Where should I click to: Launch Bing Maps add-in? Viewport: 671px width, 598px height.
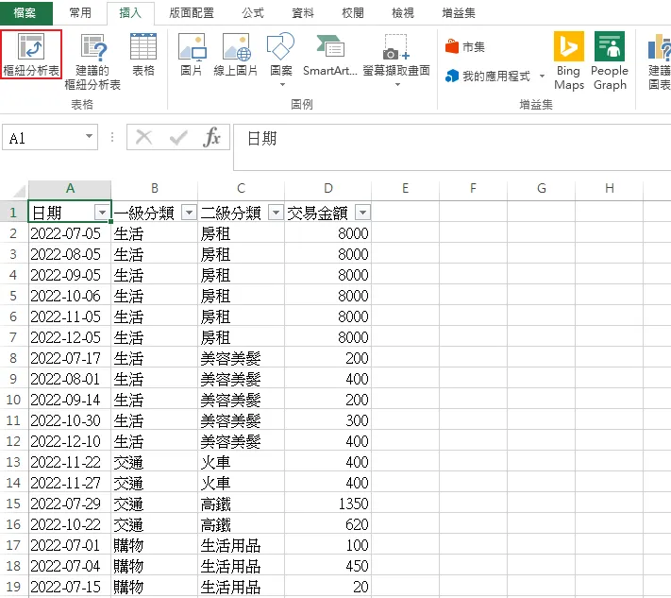(569, 60)
